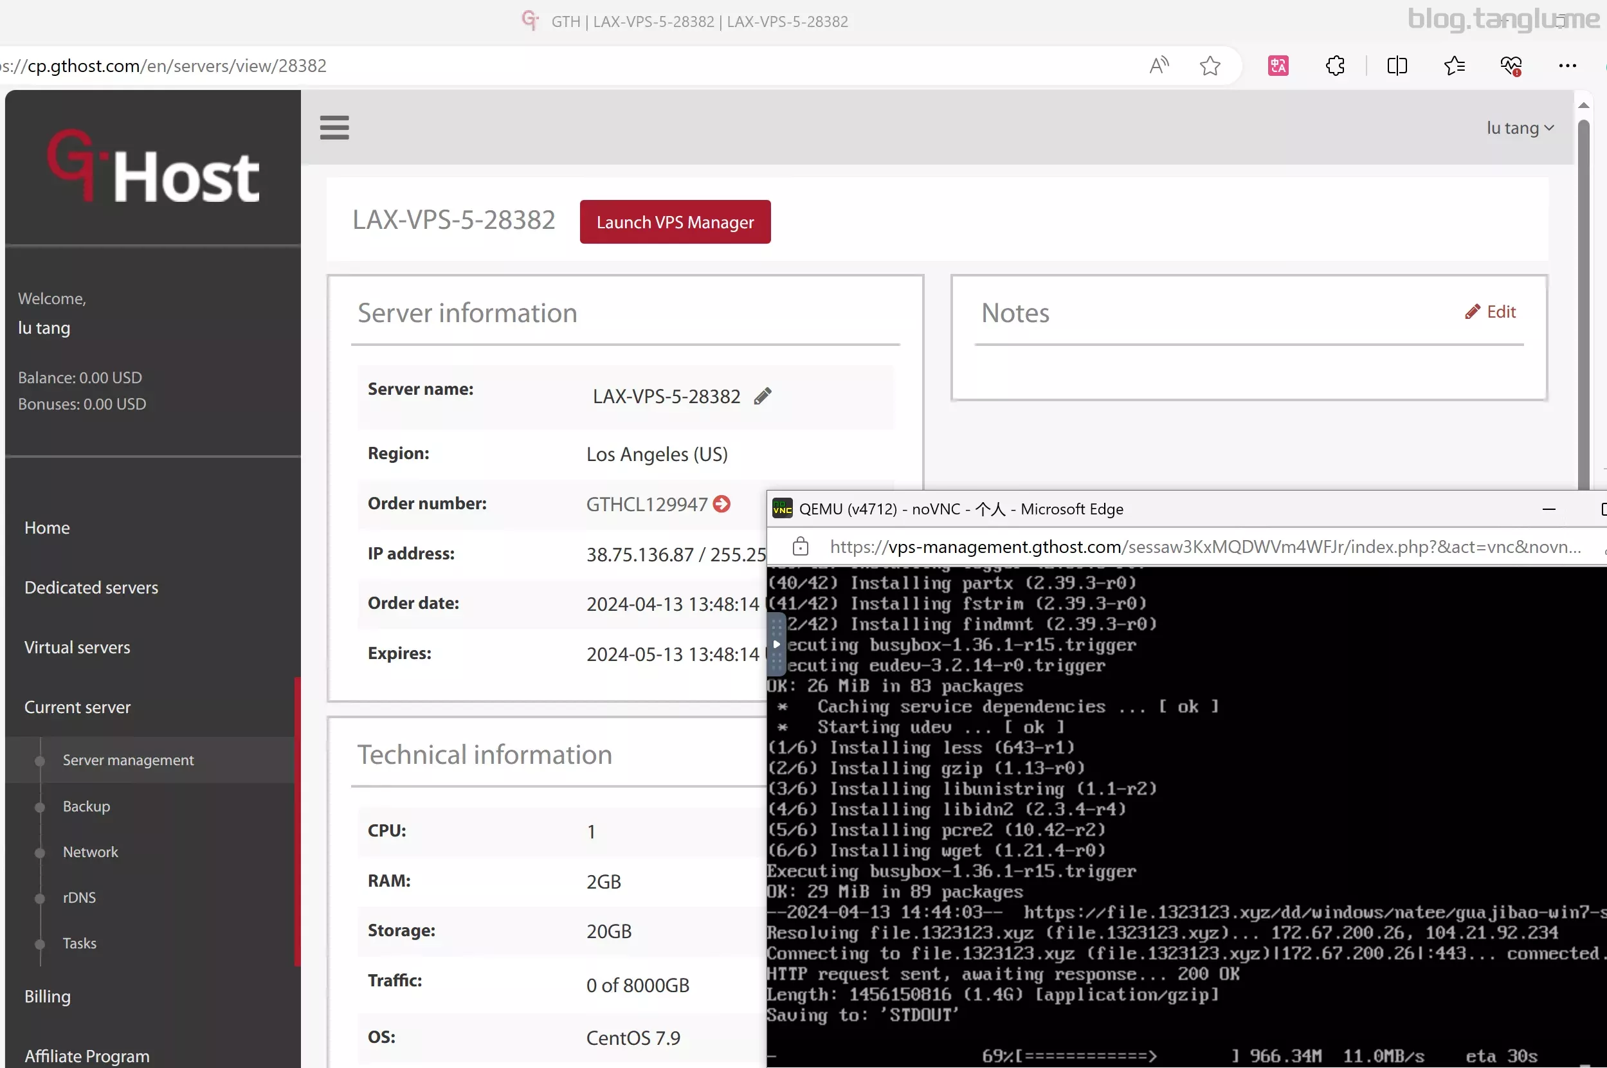Click the Translate page icon
The height and width of the screenshot is (1068, 1607).
(1277, 66)
